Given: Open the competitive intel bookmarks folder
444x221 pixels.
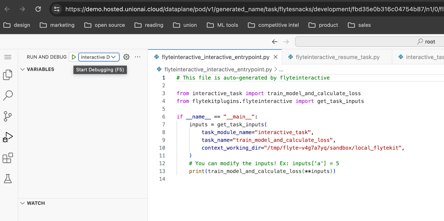Looking at the screenshot, I should click(x=273, y=25).
